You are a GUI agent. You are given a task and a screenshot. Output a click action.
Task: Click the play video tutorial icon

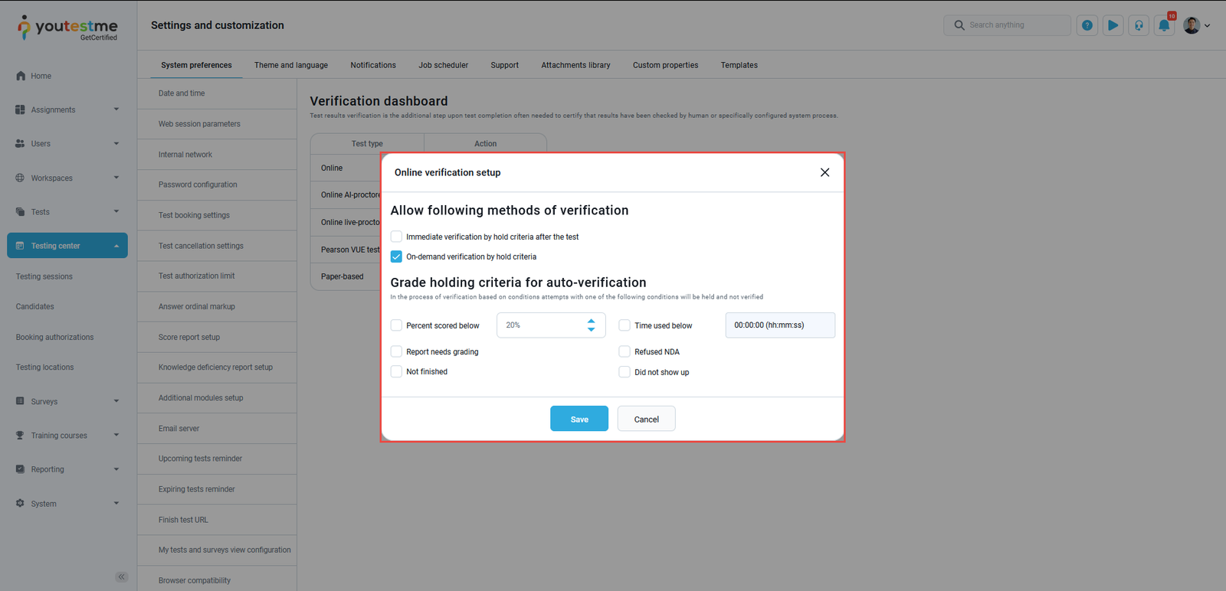pyautogui.click(x=1113, y=25)
